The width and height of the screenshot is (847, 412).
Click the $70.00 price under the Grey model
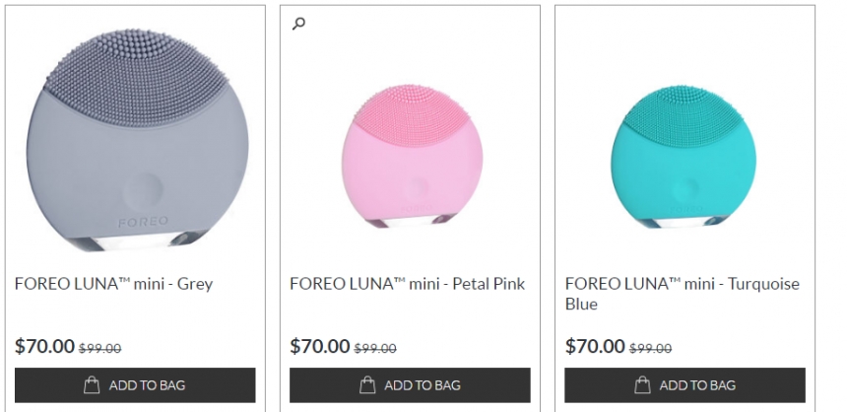coord(45,346)
